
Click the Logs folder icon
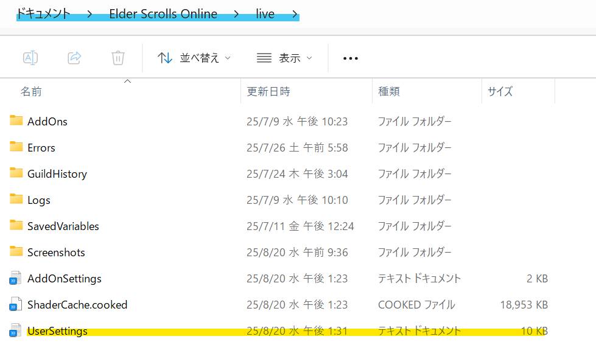(16, 199)
